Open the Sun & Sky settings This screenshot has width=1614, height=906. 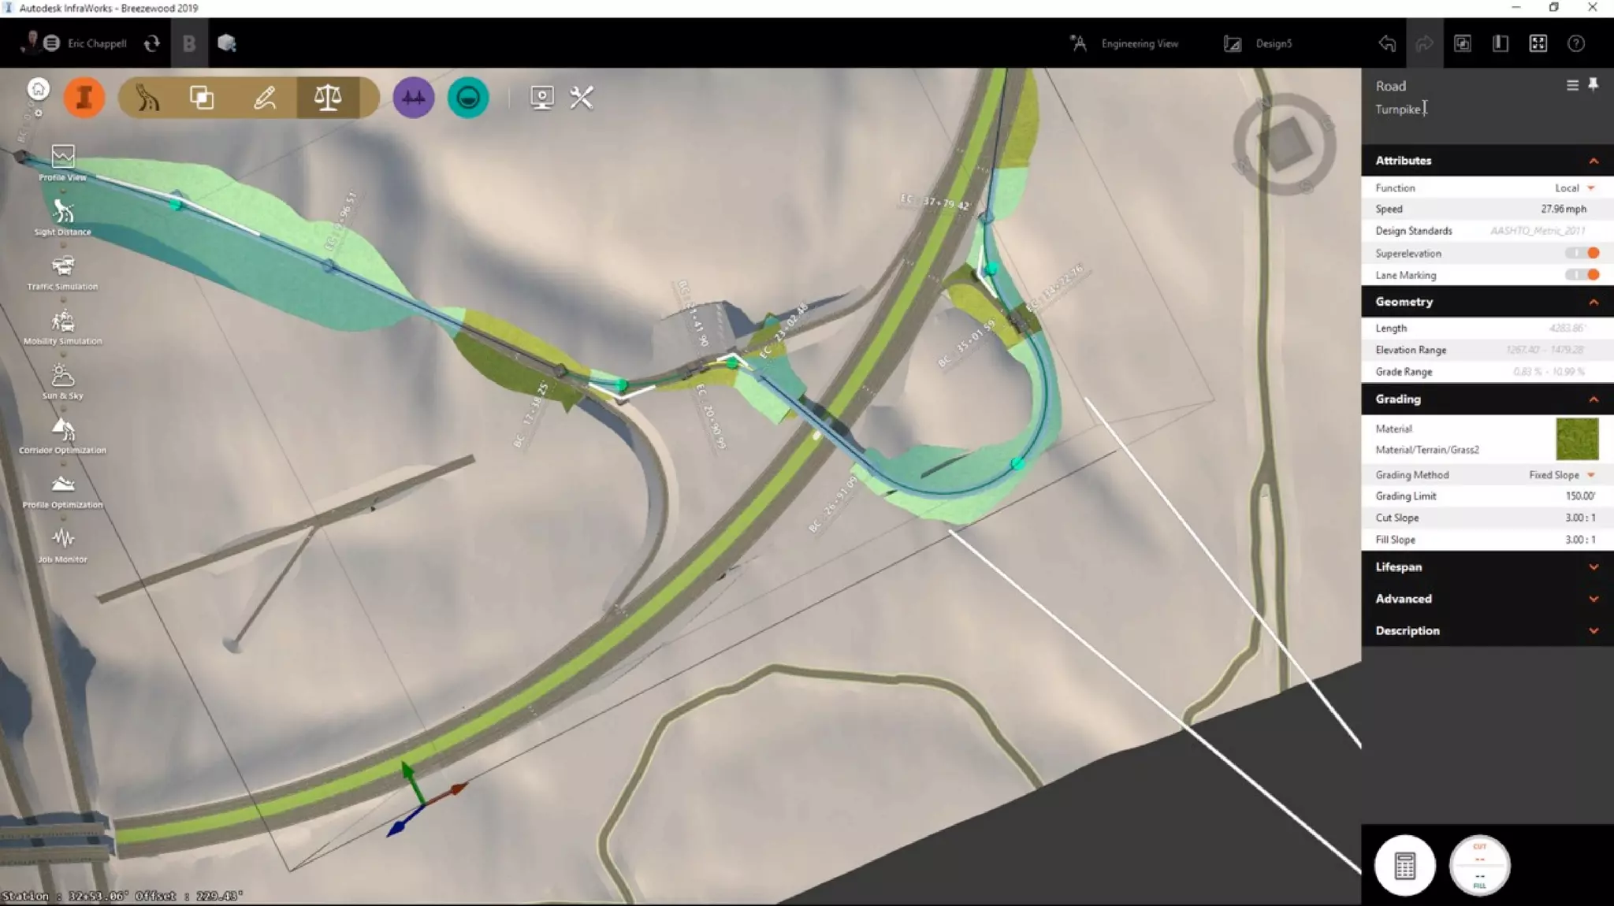63,376
